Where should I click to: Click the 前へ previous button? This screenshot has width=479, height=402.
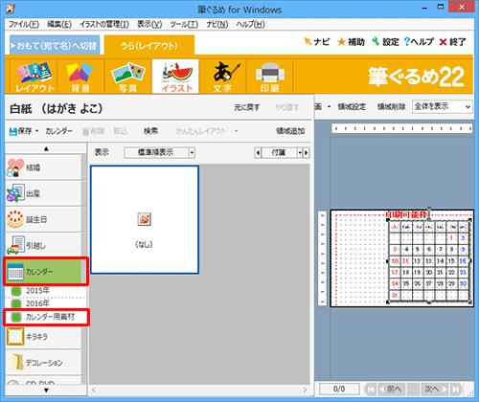coord(391,389)
